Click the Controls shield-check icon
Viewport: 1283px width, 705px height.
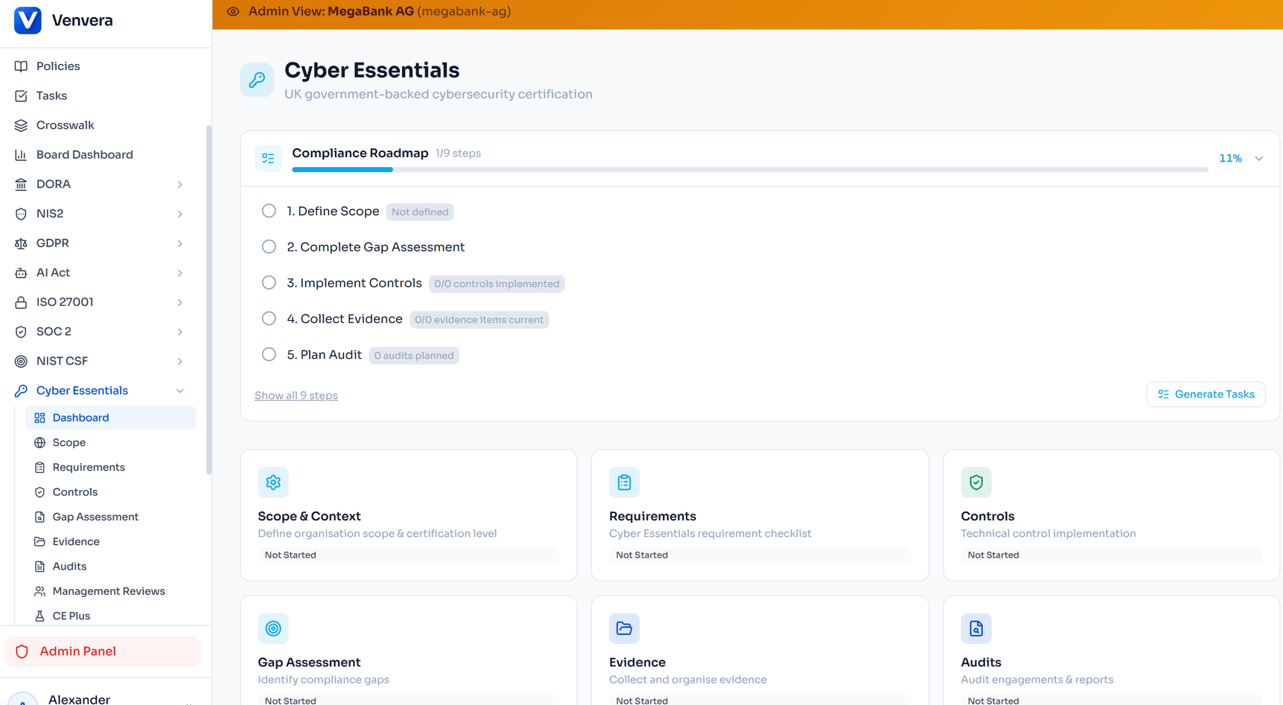pyautogui.click(x=976, y=482)
